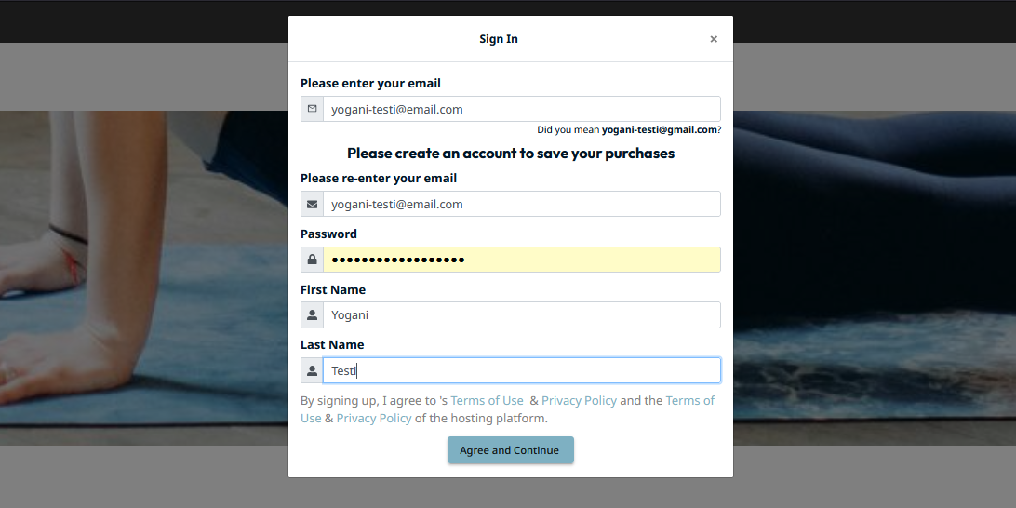The width and height of the screenshot is (1016, 508).
Task: Click the padlock icon beside Password field
Action: point(312,260)
